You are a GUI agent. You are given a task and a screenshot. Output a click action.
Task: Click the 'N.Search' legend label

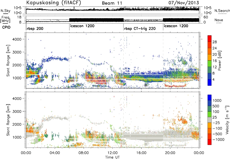tap(222, 11)
